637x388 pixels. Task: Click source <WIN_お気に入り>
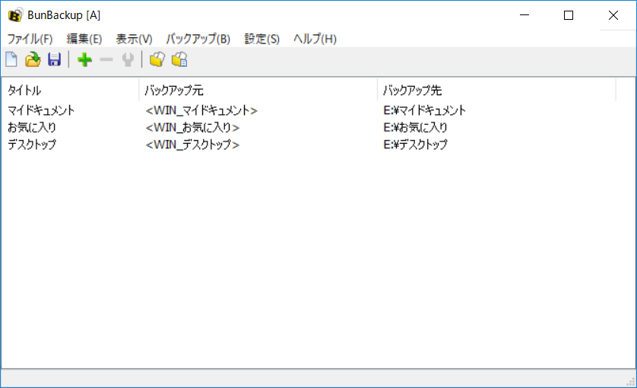click(192, 127)
